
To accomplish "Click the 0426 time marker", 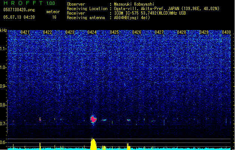I will [x=137, y=32].
